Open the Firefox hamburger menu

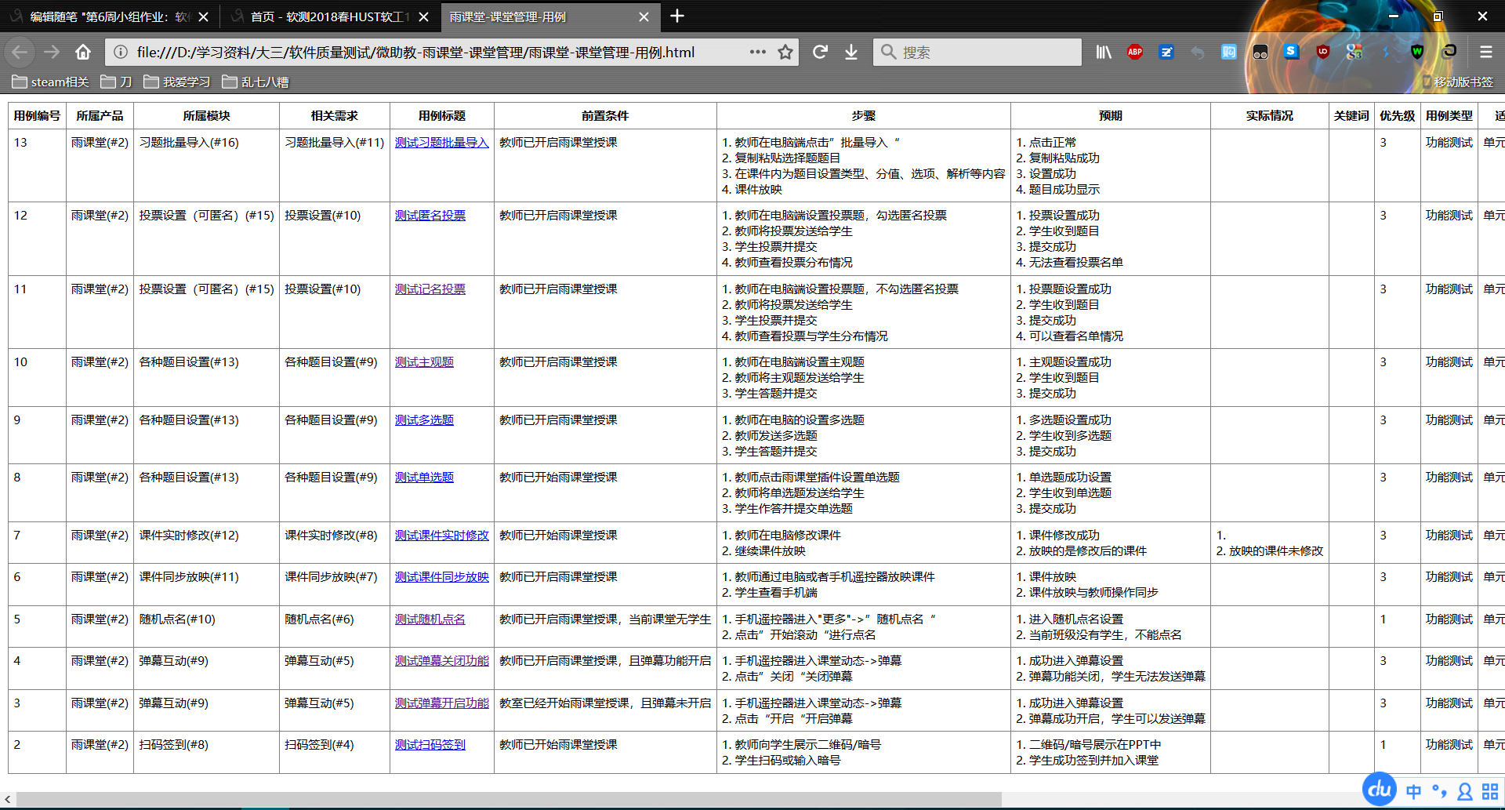pos(1485,52)
